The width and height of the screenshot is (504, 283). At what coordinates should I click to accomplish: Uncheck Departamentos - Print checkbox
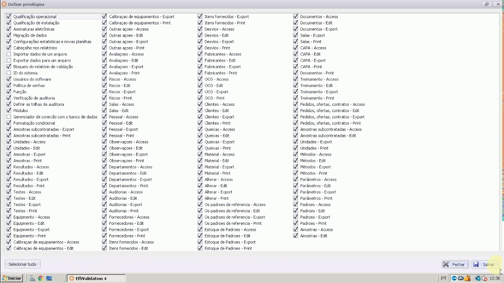(x=104, y=186)
